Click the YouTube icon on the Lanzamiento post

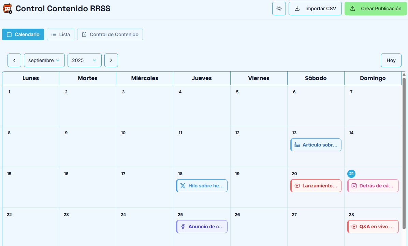coord(297,186)
